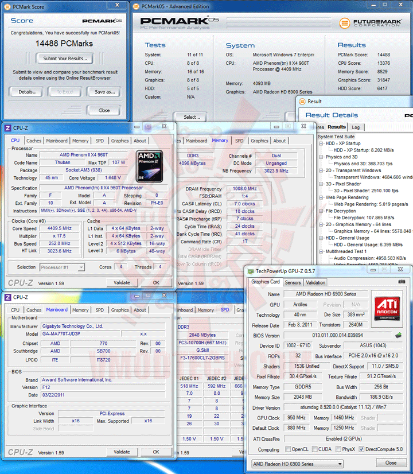
Task: Collapse the HDD - XP Startup tree node
Action: (x=321, y=143)
